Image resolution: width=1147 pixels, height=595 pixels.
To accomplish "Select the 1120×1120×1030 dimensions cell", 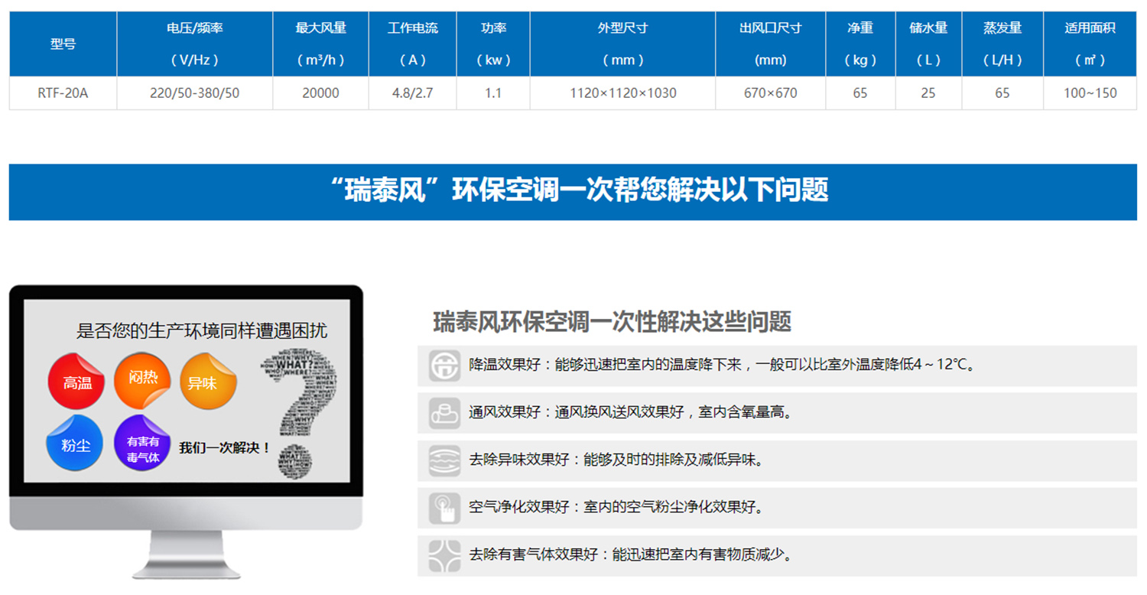I will [622, 93].
